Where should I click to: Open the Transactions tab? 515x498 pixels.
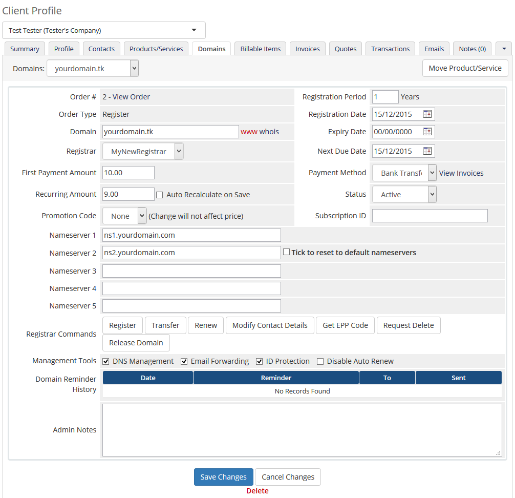coord(390,49)
